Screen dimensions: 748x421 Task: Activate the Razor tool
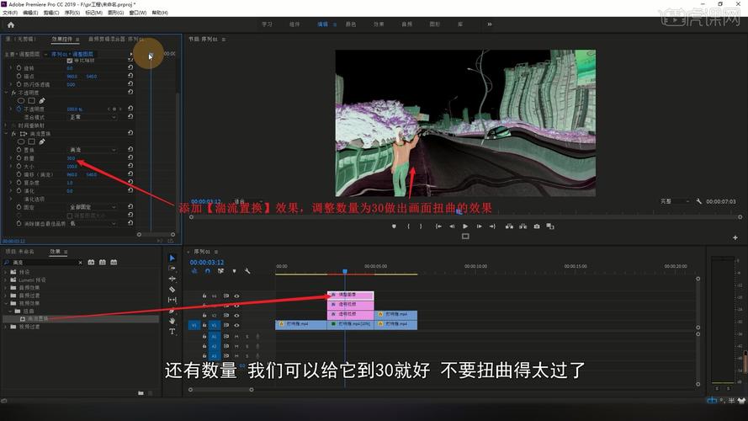point(172,290)
